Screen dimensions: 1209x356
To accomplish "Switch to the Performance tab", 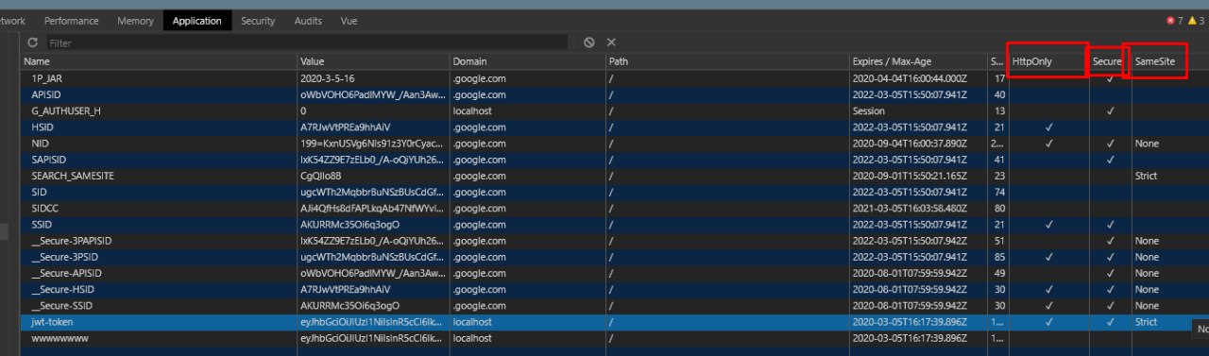I will coord(71,20).
